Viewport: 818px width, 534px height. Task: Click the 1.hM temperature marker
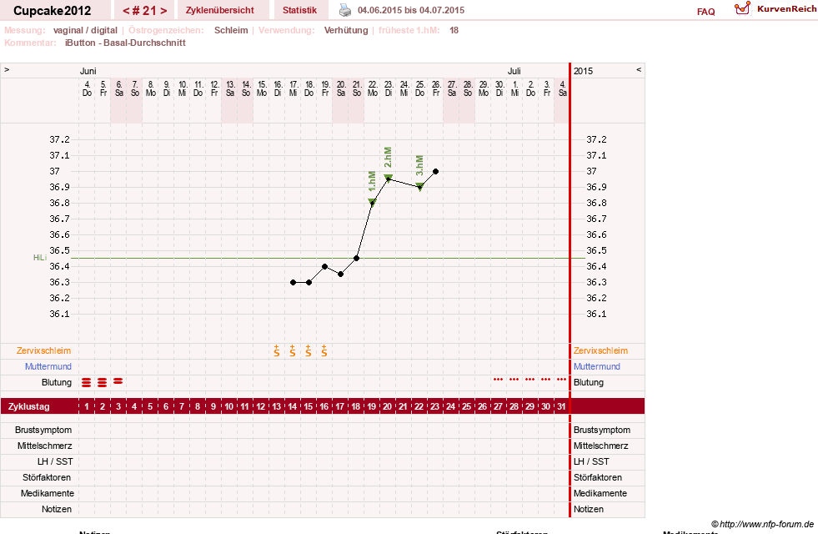372,202
